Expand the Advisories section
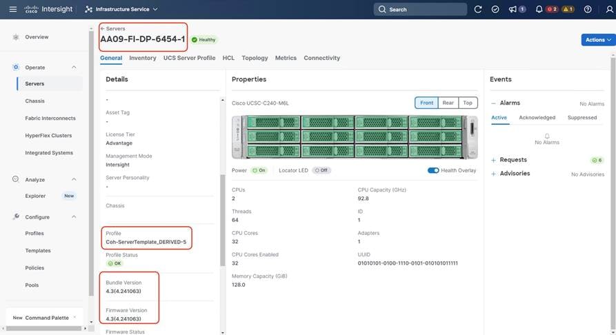 click(493, 174)
